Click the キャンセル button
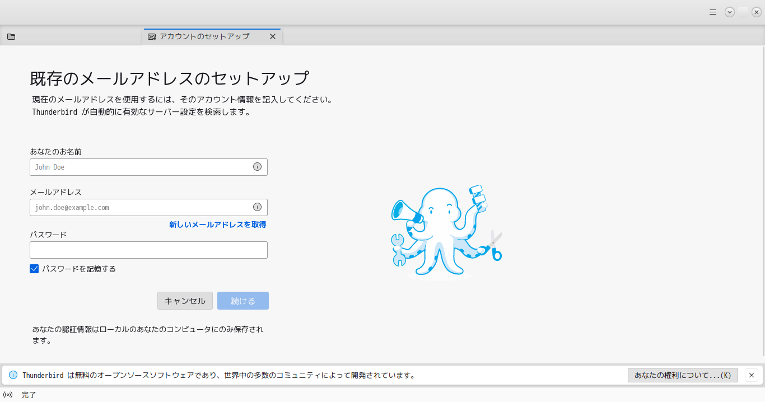The height and width of the screenshot is (402, 765). (x=185, y=301)
